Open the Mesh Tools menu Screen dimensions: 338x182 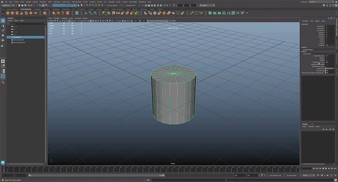tap(66, 2)
